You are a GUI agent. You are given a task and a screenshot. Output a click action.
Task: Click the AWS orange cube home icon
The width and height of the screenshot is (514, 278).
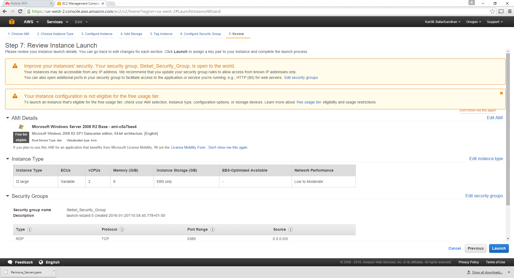pos(12,22)
